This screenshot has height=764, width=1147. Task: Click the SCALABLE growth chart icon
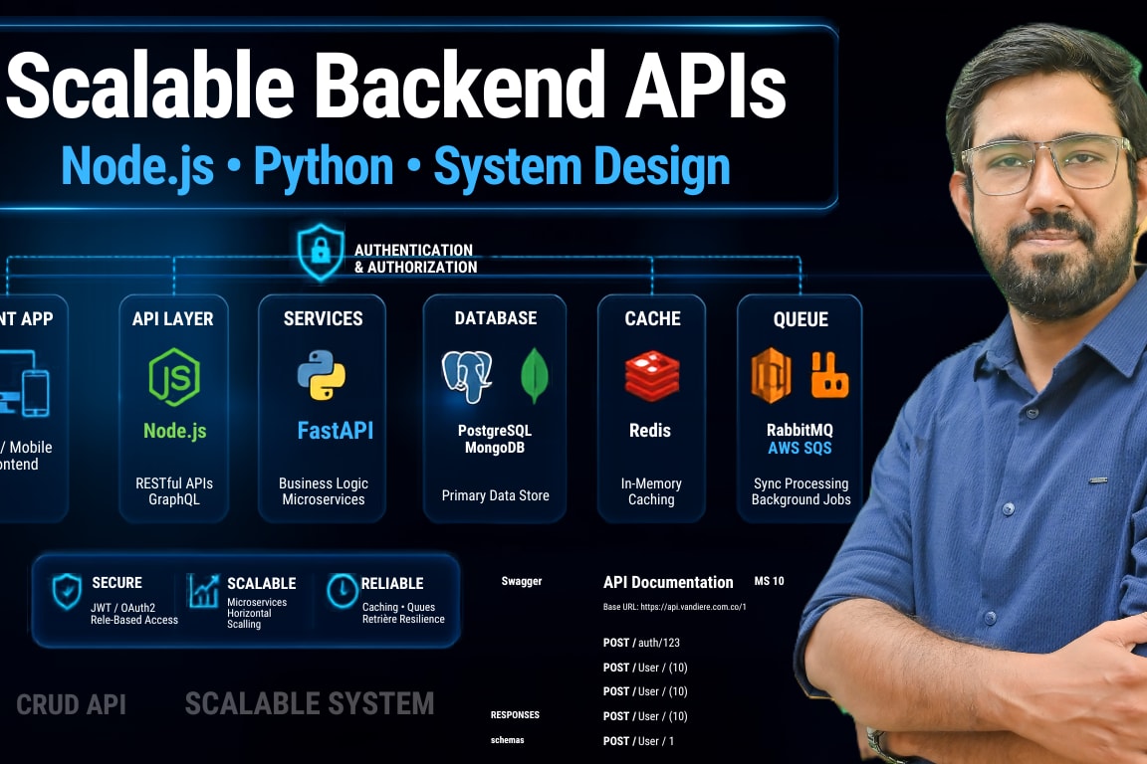(x=203, y=591)
